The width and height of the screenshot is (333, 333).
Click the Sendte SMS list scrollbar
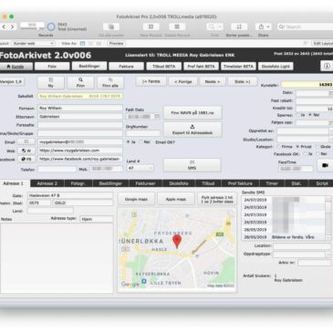click(x=328, y=218)
